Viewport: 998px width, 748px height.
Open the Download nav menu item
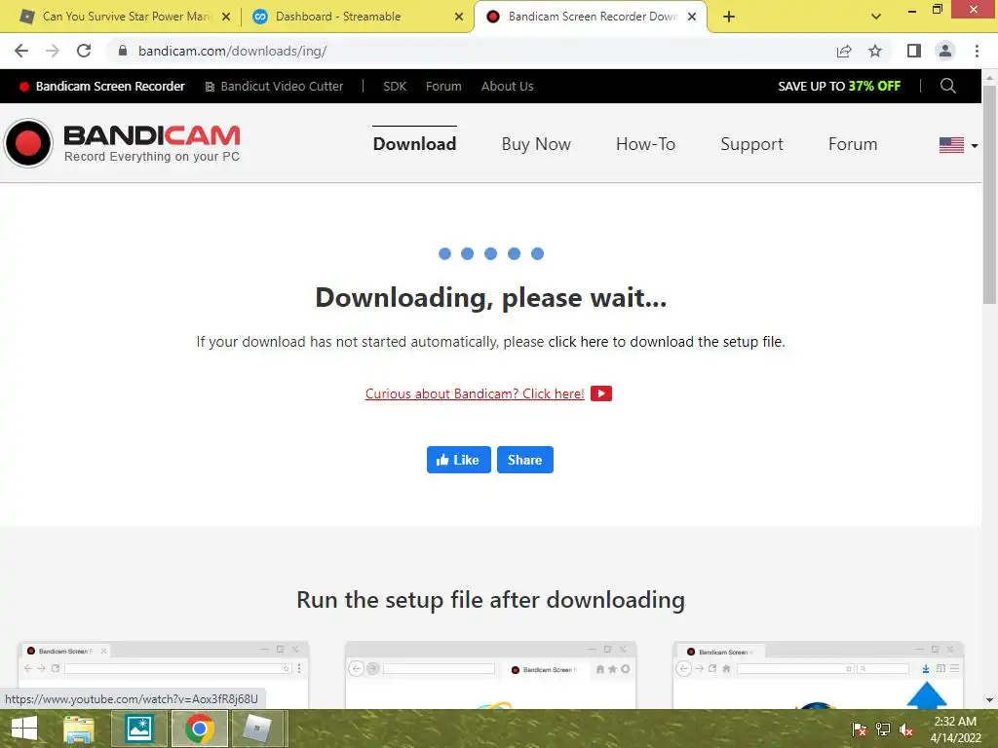(414, 144)
